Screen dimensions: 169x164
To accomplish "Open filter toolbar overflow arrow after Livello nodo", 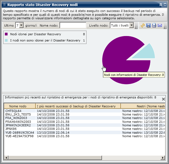I will (136, 27).
